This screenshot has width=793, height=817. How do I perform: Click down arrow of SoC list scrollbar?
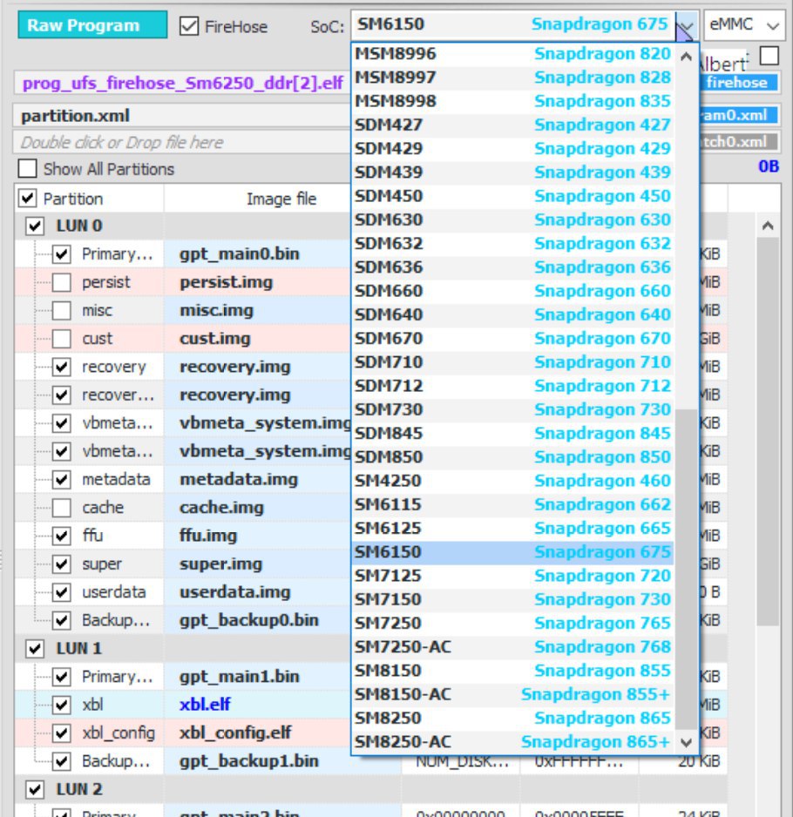686,742
